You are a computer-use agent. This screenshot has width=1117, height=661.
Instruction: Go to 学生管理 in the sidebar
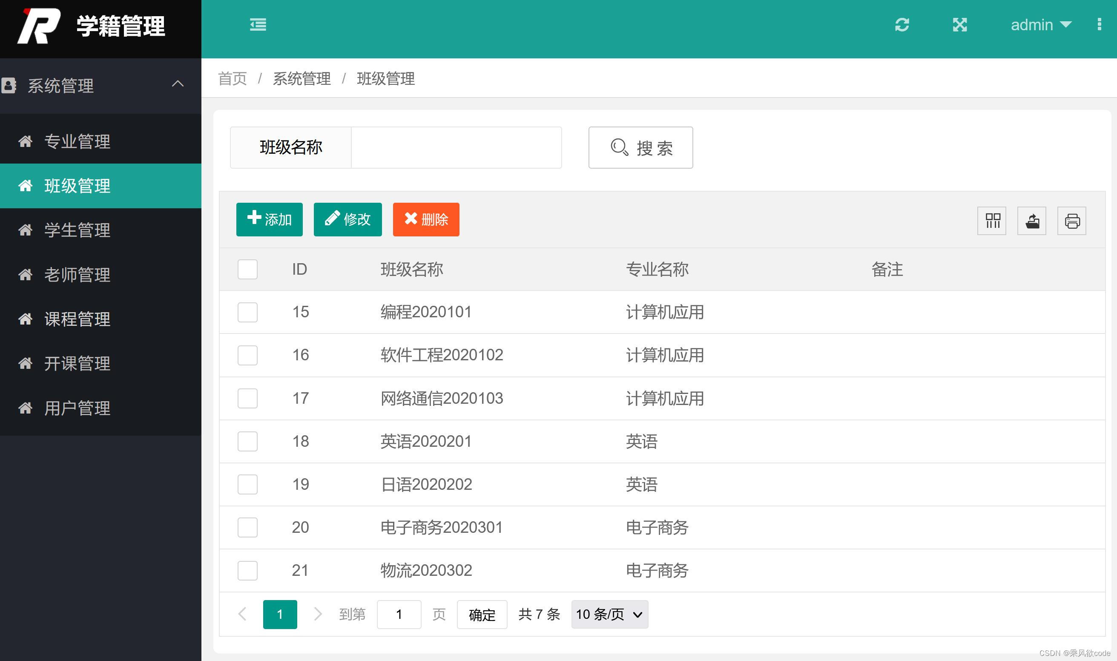tap(77, 230)
